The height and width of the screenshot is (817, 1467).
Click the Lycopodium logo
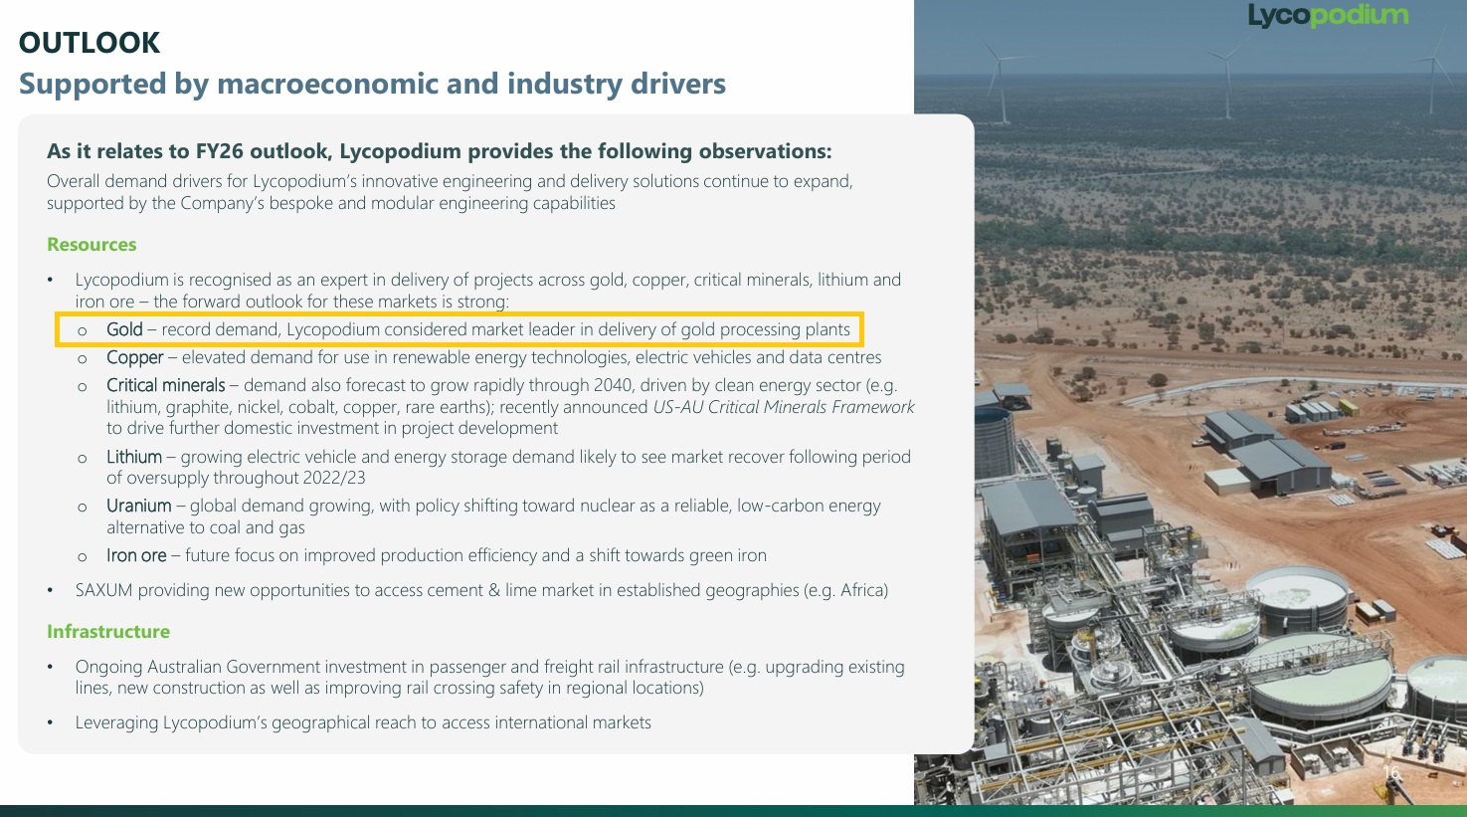[1328, 16]
